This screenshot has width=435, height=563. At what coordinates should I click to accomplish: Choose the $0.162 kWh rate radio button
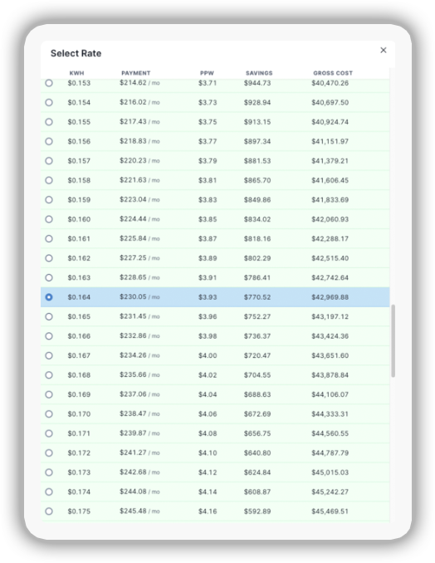pos(49,258)
